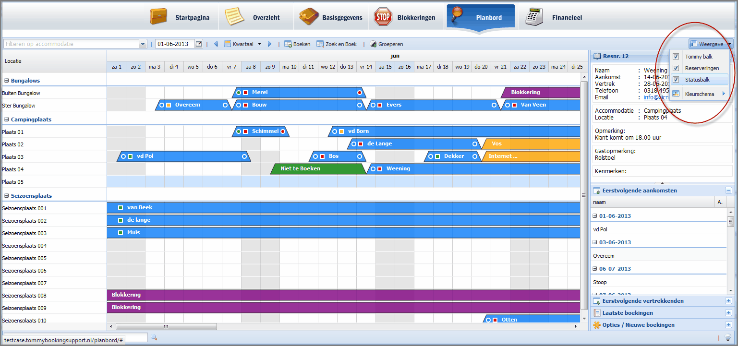Open the Basisgegevens tab
The height and width of the screenshot is (346, 738).
[x=331, y=17]
